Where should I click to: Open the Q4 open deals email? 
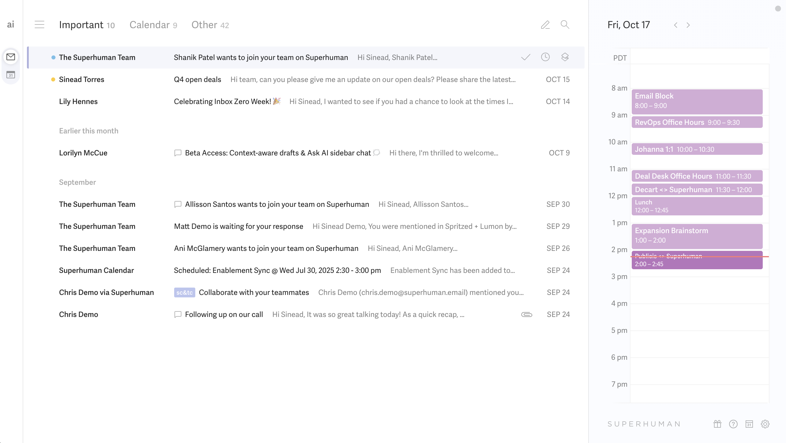[197, 80]
